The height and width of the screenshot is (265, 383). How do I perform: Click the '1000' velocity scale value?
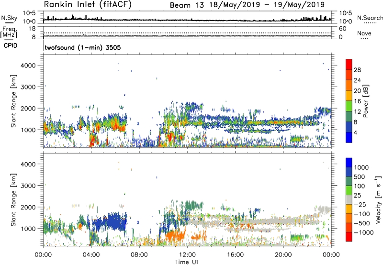tap(361, 167)
